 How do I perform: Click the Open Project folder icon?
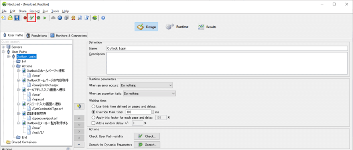[x=10, y=18]
